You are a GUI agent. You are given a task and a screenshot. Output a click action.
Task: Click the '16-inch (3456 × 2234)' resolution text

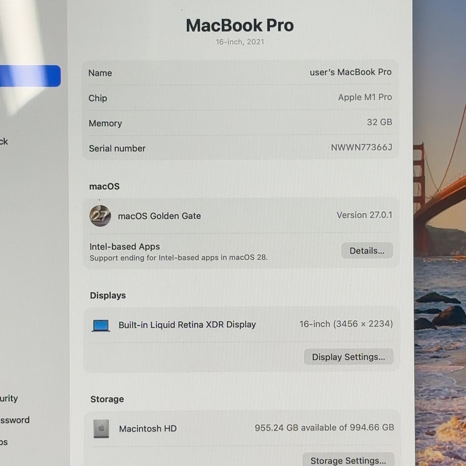click(x=346, y=324)
